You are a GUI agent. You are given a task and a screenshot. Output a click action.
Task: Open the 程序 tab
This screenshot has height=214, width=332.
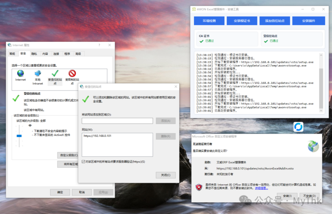click(x=67, y=54)
